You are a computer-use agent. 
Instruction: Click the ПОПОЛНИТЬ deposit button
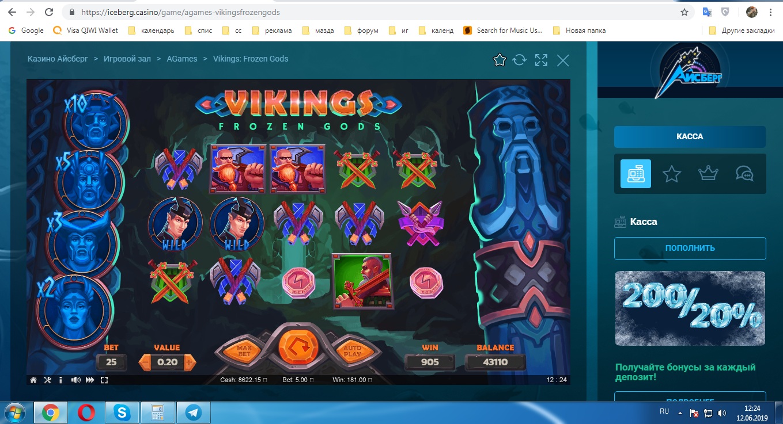pyautogui.click(x=690, y=249)
